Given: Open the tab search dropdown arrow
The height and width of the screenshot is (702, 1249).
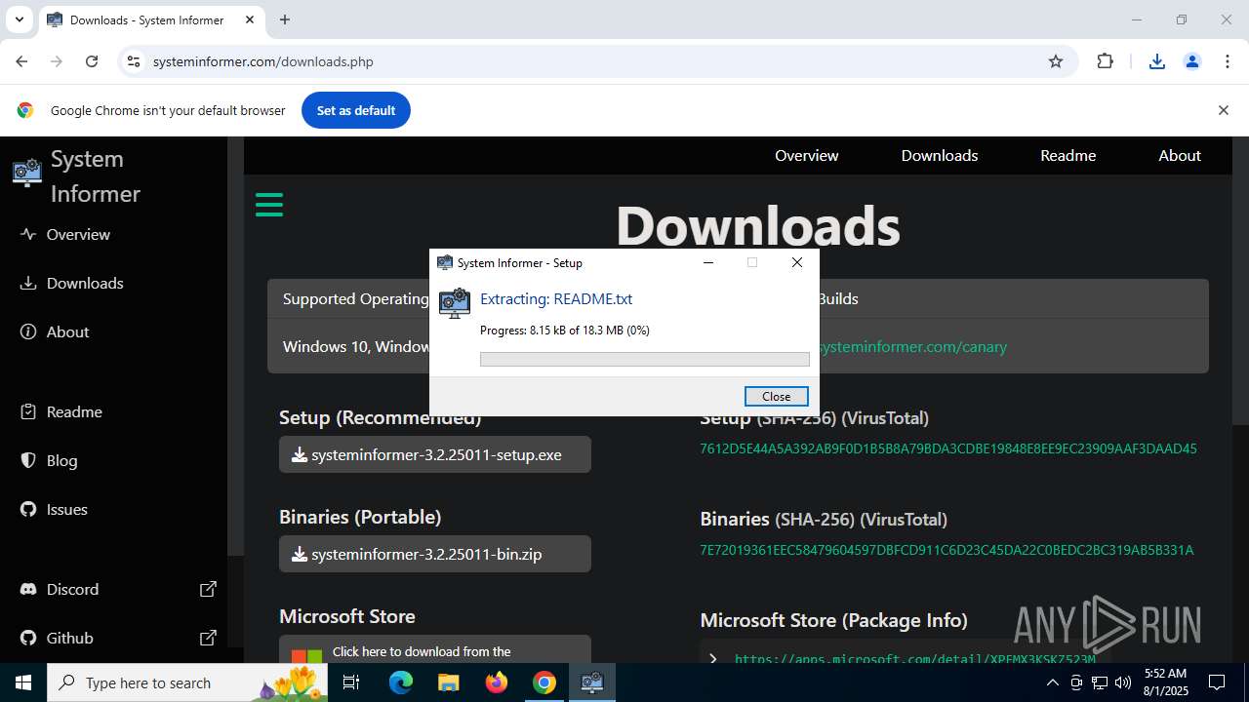Looking at the screenshot, I should pyautogui.click(x=19, y=19).
